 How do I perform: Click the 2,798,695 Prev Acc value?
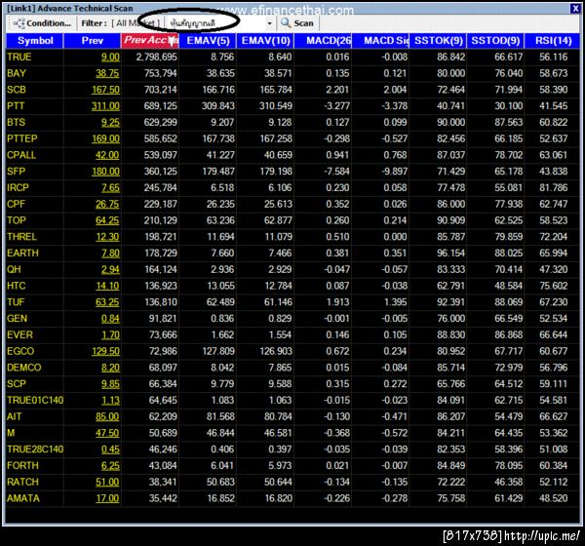156,58
